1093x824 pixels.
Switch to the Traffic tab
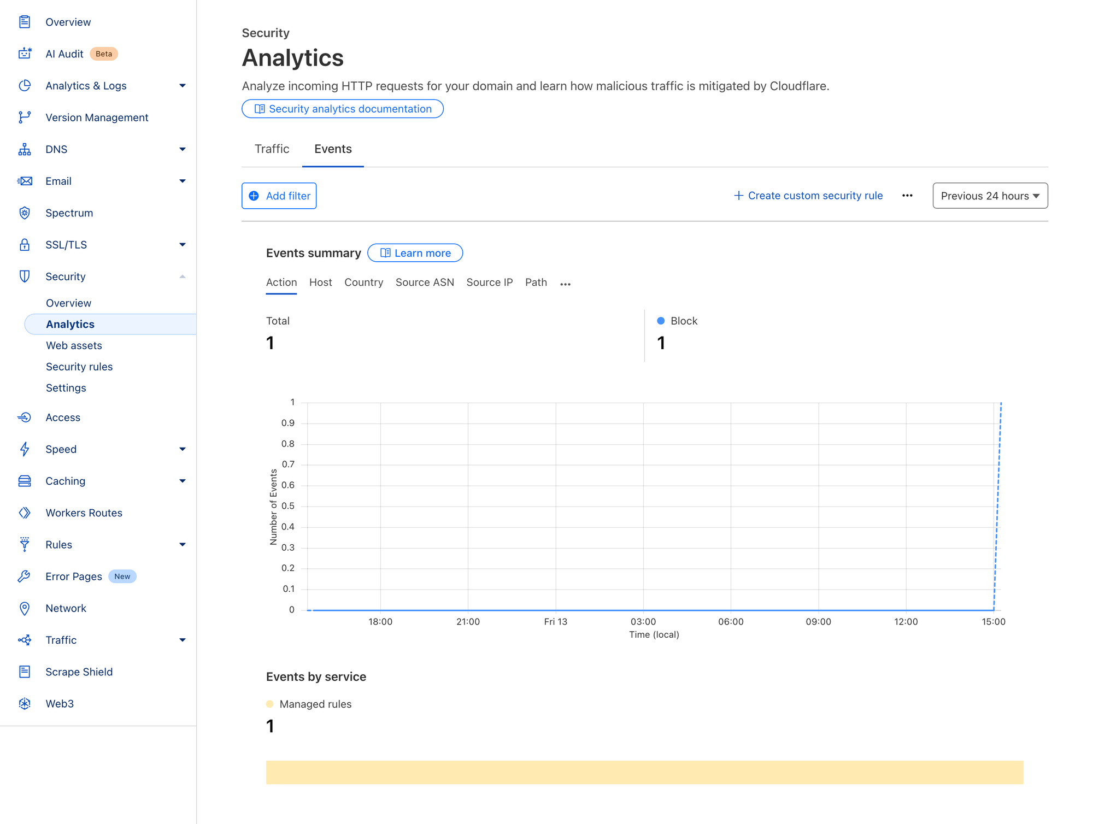pos(272,149)
